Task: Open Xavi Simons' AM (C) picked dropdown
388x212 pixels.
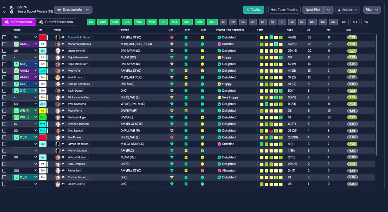Action: tap(25, 77)
